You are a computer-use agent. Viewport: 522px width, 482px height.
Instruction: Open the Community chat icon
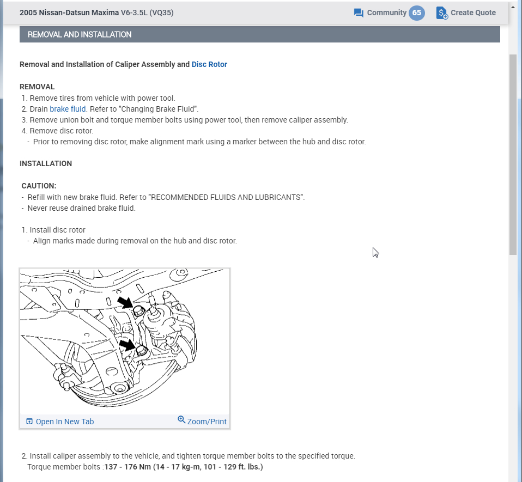pos(359,13)
